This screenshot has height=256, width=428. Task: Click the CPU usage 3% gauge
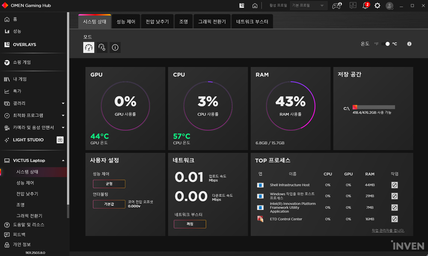208,106
